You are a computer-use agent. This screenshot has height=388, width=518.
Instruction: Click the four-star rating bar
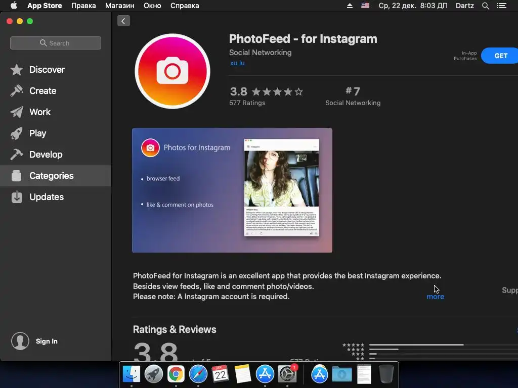pyautogui.click(x=443, y=350)
